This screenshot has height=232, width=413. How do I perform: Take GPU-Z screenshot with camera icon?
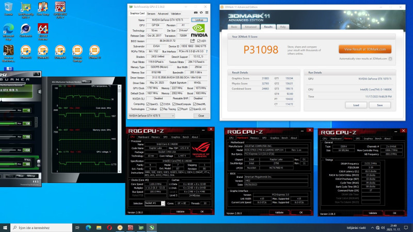[x=196, y=12]
